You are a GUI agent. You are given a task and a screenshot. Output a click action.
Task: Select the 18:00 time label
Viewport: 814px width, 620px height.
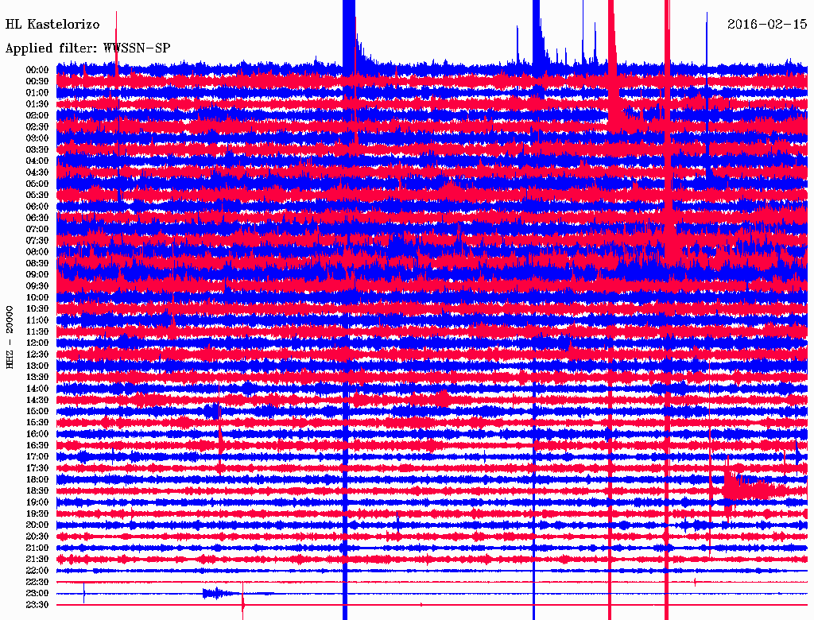pyautogui.click(x=37, y=480)
